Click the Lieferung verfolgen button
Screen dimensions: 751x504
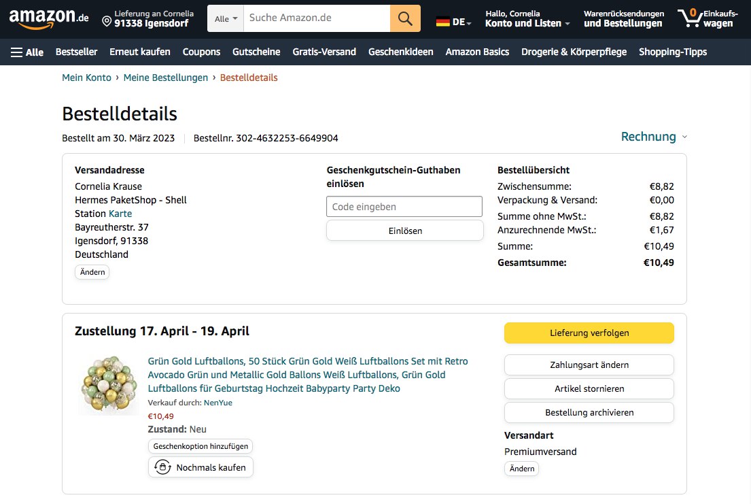(x=589, y=333)
